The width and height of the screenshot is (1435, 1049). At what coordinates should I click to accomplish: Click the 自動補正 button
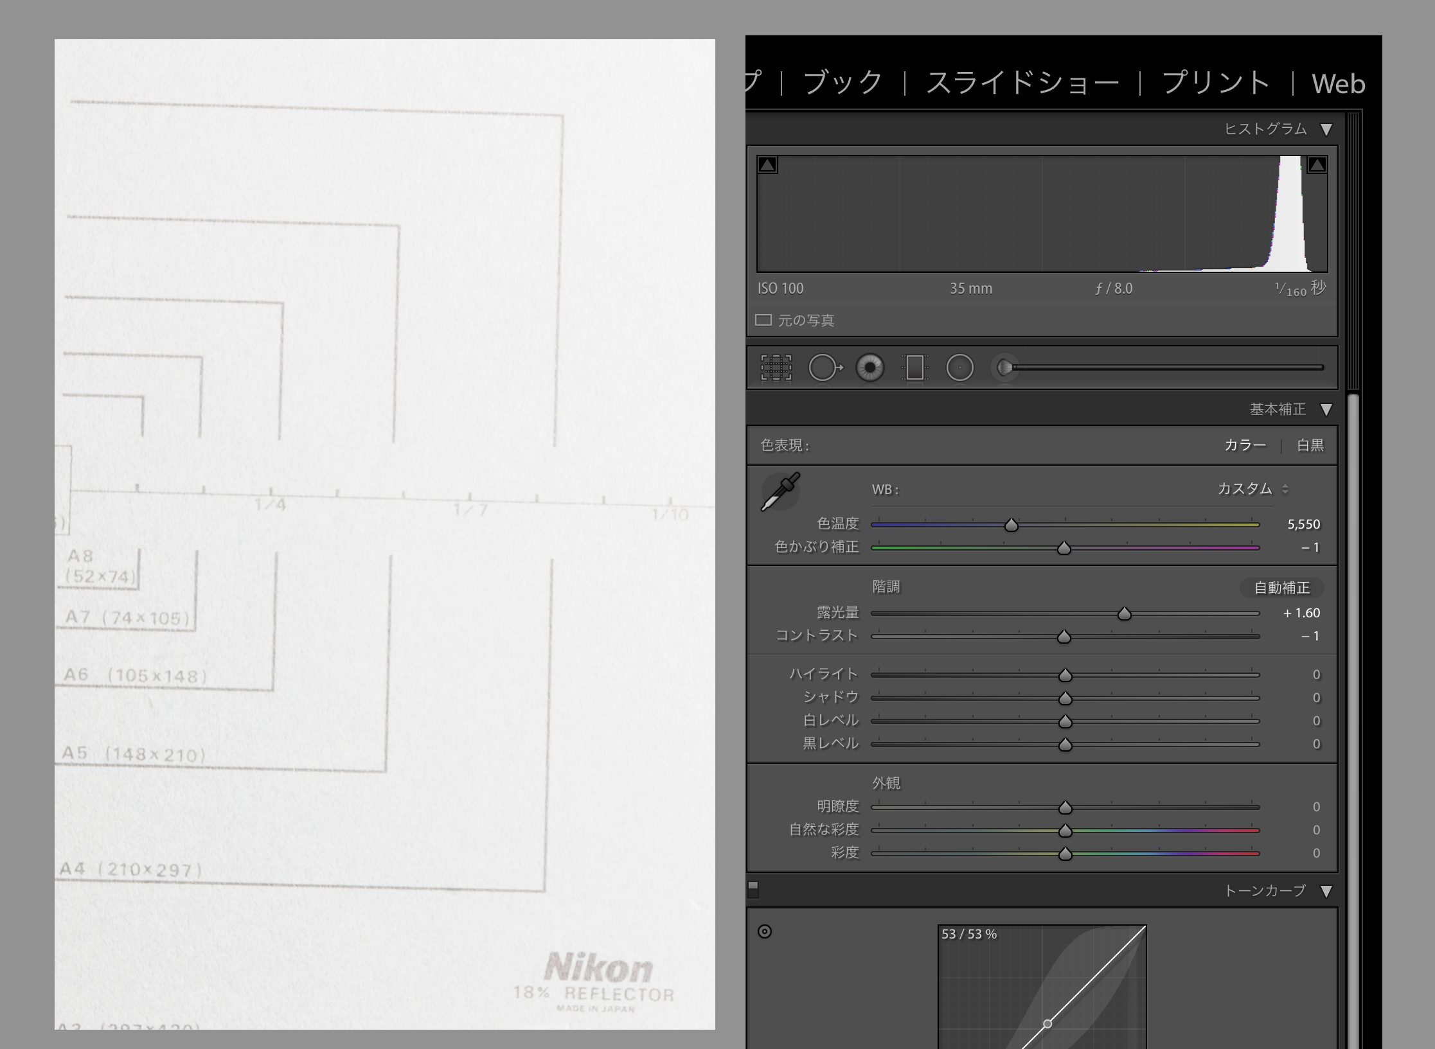[1281, 587]
